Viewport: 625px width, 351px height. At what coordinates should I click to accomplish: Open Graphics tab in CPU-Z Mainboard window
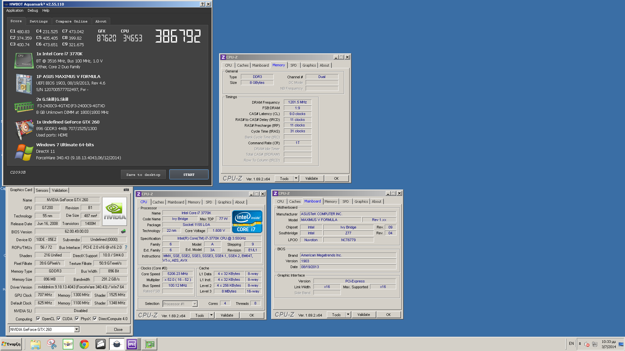point(361,201)
